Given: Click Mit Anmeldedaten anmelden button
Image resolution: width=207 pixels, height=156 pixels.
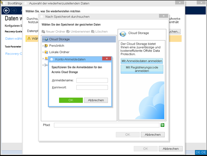Looking at the screenshot, I should tap(142, 61).
